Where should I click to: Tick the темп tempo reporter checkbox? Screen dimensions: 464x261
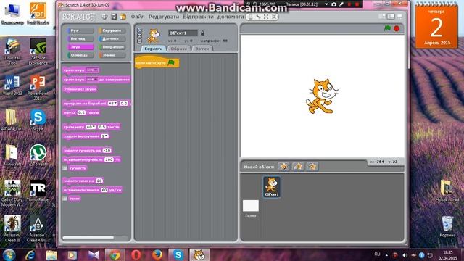(65, 199)
